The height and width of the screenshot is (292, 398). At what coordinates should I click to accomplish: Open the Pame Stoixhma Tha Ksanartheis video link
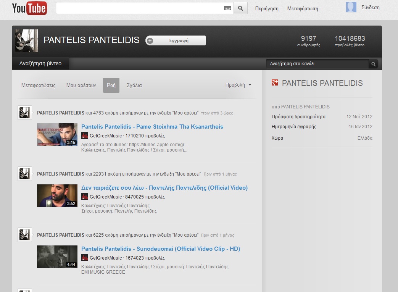(x=152, y=127)
